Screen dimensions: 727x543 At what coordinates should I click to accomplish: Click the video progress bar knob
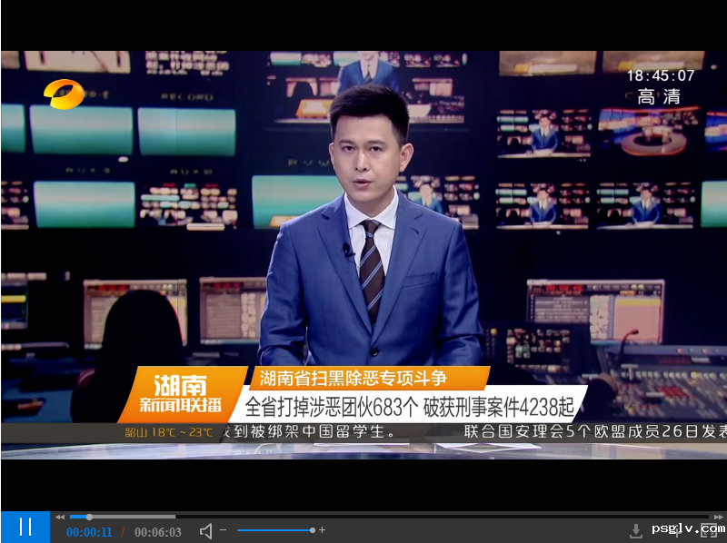89,517
